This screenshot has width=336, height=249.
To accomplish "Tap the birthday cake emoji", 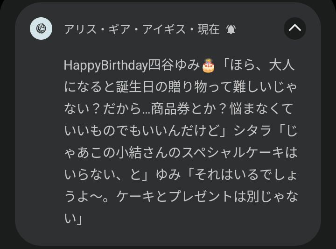I will click(208, 66).
